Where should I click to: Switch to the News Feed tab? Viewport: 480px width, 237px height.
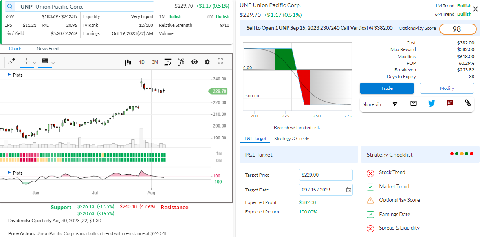(48, 49)
